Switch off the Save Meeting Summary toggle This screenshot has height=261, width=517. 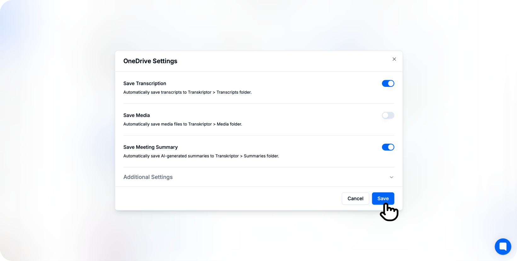(x=388, y=147)
